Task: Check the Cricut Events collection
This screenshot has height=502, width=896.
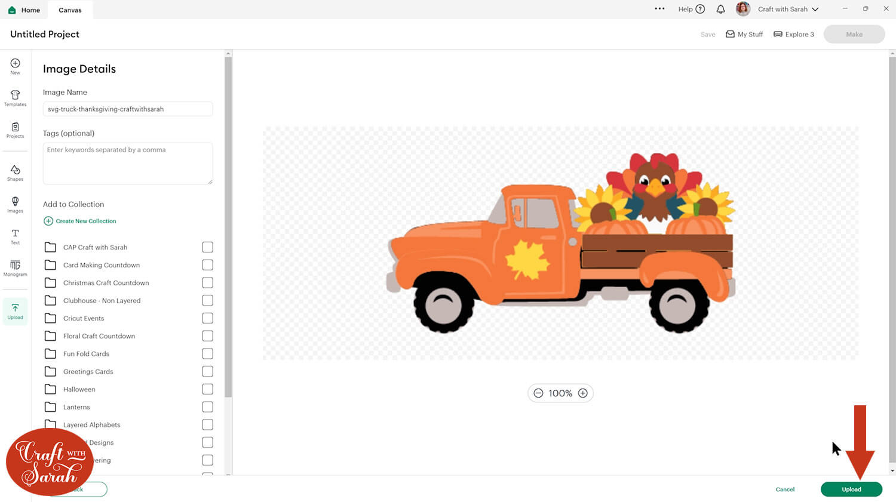Action: pos(207,318)
